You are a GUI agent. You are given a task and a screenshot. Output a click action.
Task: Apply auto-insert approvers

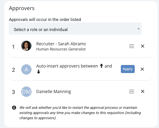[128, 69]
